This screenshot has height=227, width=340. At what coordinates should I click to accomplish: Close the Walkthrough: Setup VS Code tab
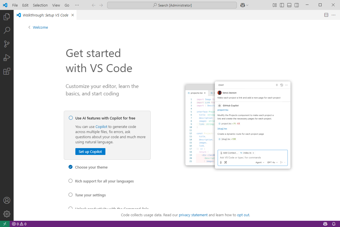click(73, 15)
